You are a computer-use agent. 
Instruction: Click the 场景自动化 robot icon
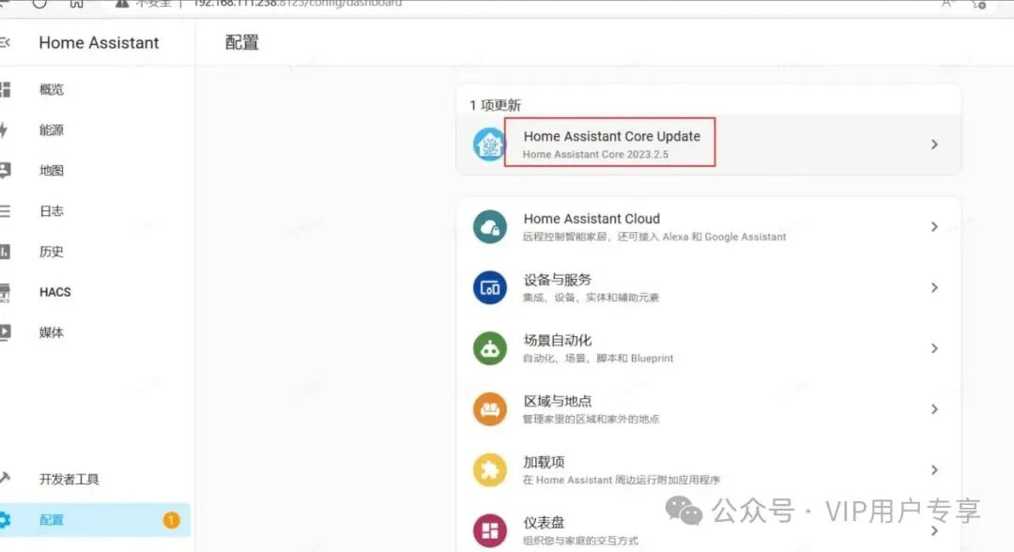(x=489, y=348)
